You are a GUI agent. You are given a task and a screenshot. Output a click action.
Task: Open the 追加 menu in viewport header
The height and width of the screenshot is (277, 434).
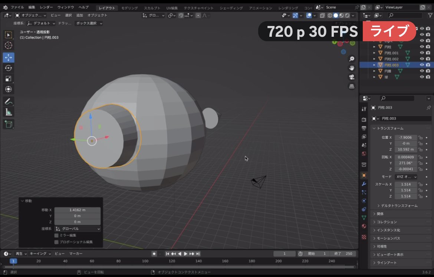79,16
